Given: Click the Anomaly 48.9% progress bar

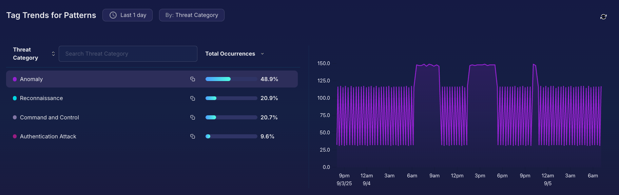Looking at the screenshot, I should point(231,79).
